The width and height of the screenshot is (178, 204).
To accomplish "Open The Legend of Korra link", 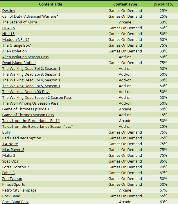I will pyautogui.click(x=19, y=22).
